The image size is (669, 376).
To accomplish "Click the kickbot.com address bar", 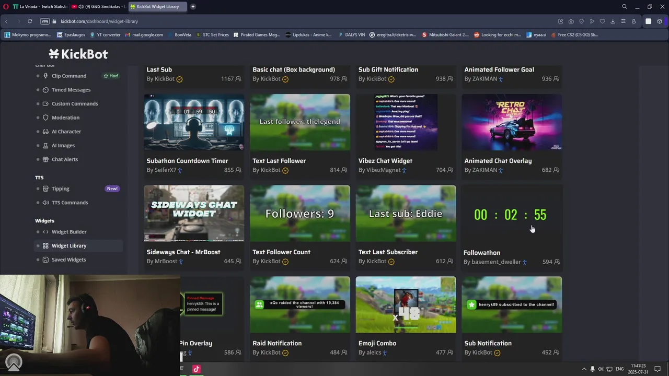I will pos(99,21).
